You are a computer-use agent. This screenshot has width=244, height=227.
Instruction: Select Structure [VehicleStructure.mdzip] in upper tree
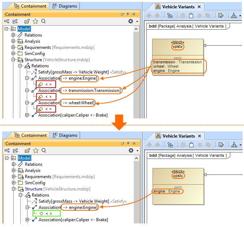(x=54, y=60)
